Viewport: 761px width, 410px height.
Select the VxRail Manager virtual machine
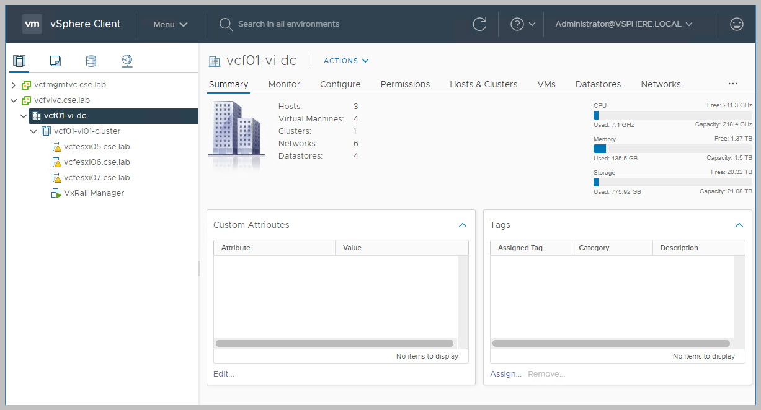(94, 193)
